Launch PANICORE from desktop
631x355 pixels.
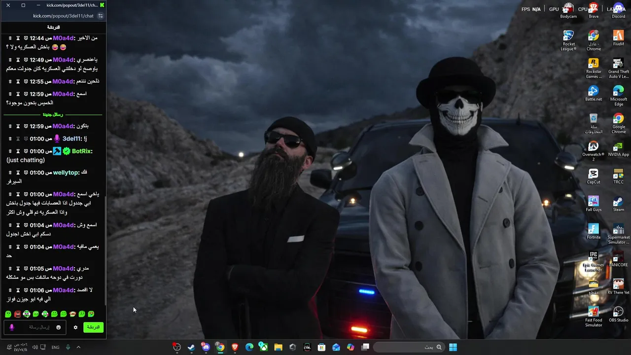tap(618, 259)
